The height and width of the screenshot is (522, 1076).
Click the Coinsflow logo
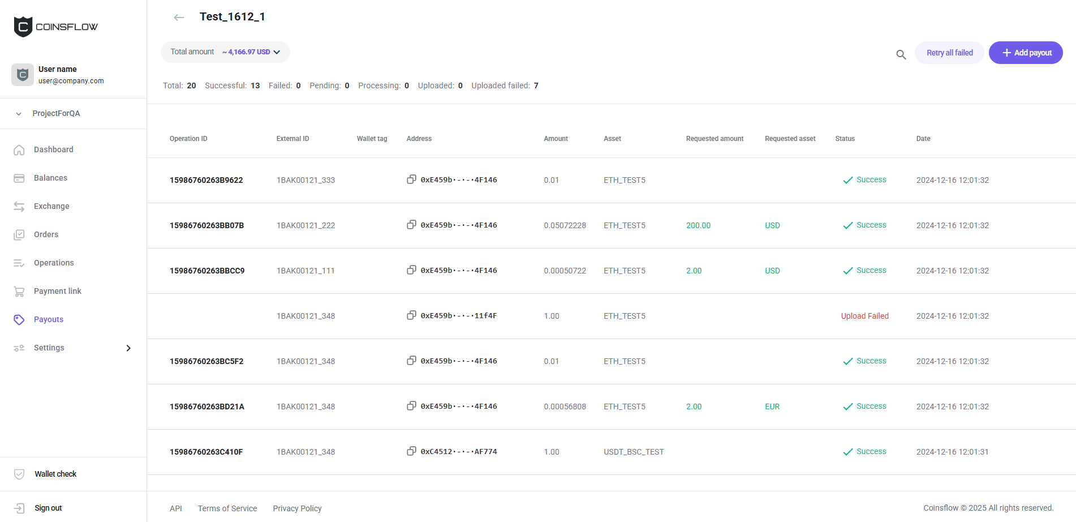click(x=55, y=27)
